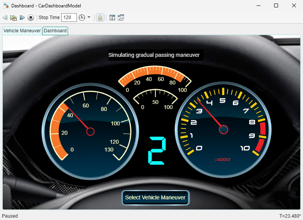The height and width of the screenshot is (220, 303).
Task: Maximize the Dashboard window
Action: (x=276, y=5)
